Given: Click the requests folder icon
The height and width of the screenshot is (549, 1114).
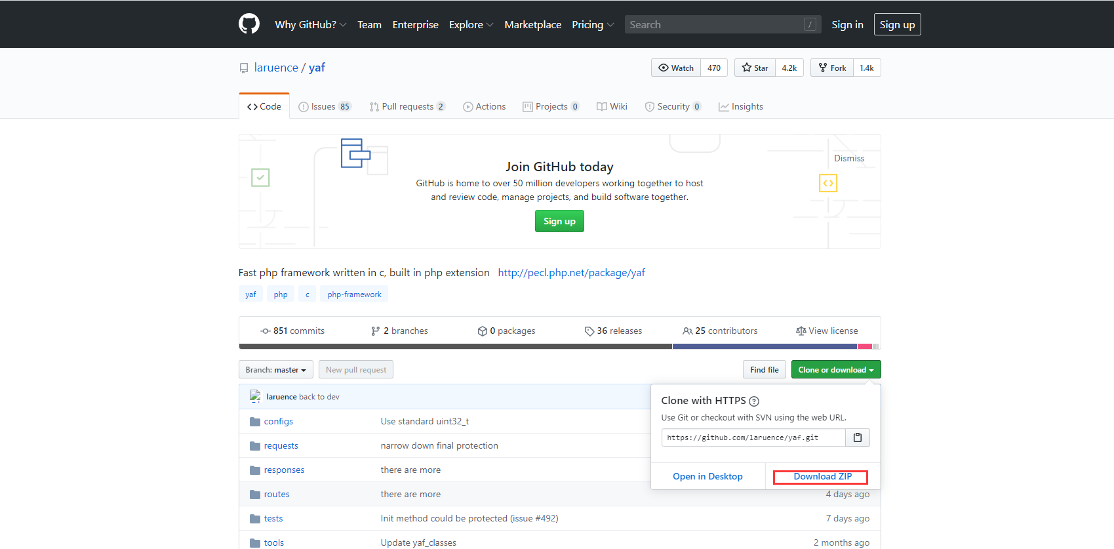Looking at the screenshot, I should pyautogui.click(x=255, y=446).
